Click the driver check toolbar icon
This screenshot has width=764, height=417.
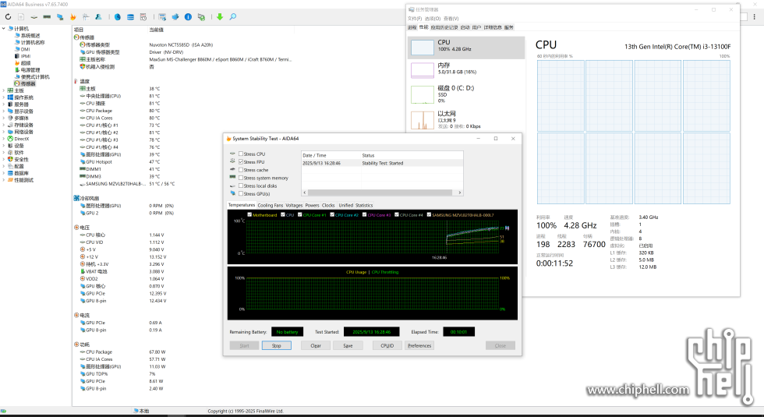click(x=201, y=16)
